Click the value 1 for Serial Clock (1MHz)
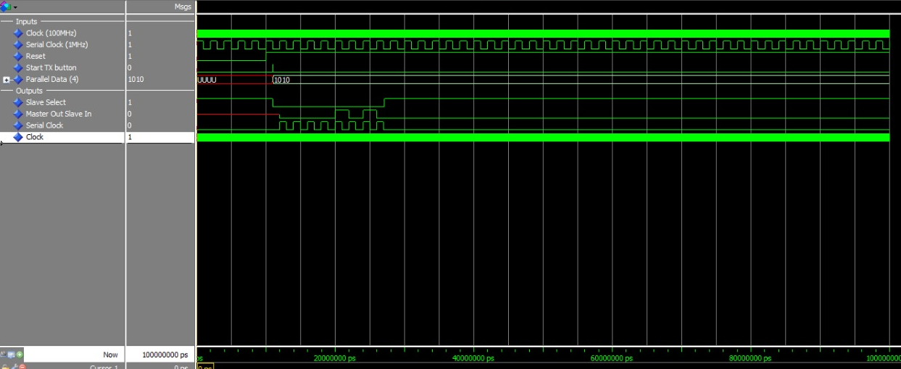This screenshot has width=901, height=369. (x=130, y=45)
